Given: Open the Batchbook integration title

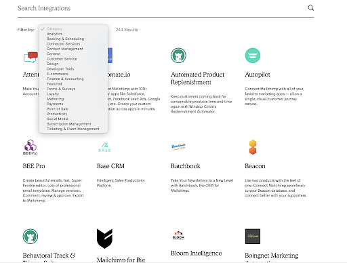Looking at the screenshot, I should [186, 166].
